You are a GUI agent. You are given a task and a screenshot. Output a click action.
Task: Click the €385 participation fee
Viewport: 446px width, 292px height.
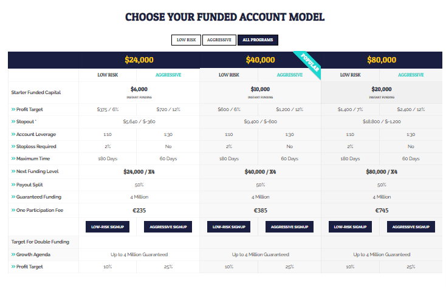(x=260, y=211)
